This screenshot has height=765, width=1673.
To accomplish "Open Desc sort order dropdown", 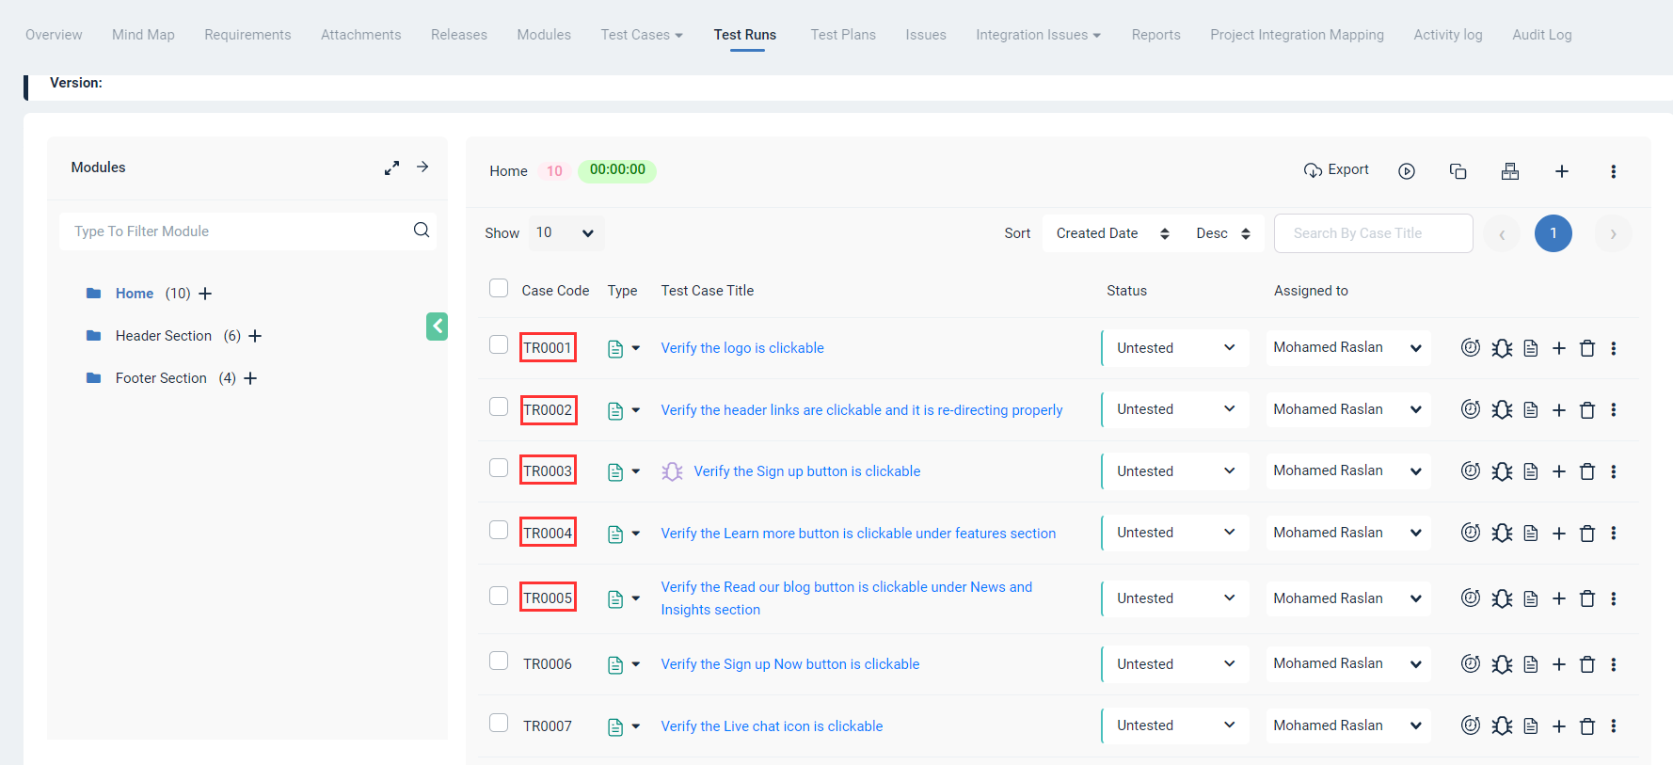I will coord(1223,233).
